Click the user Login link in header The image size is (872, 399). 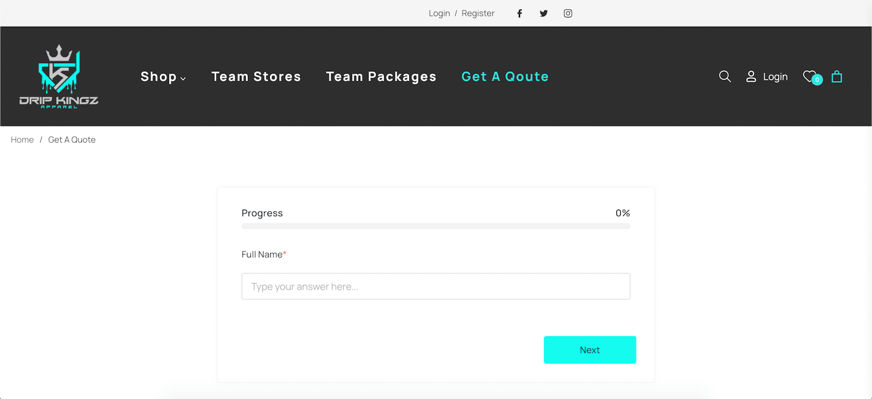[767, 77]
